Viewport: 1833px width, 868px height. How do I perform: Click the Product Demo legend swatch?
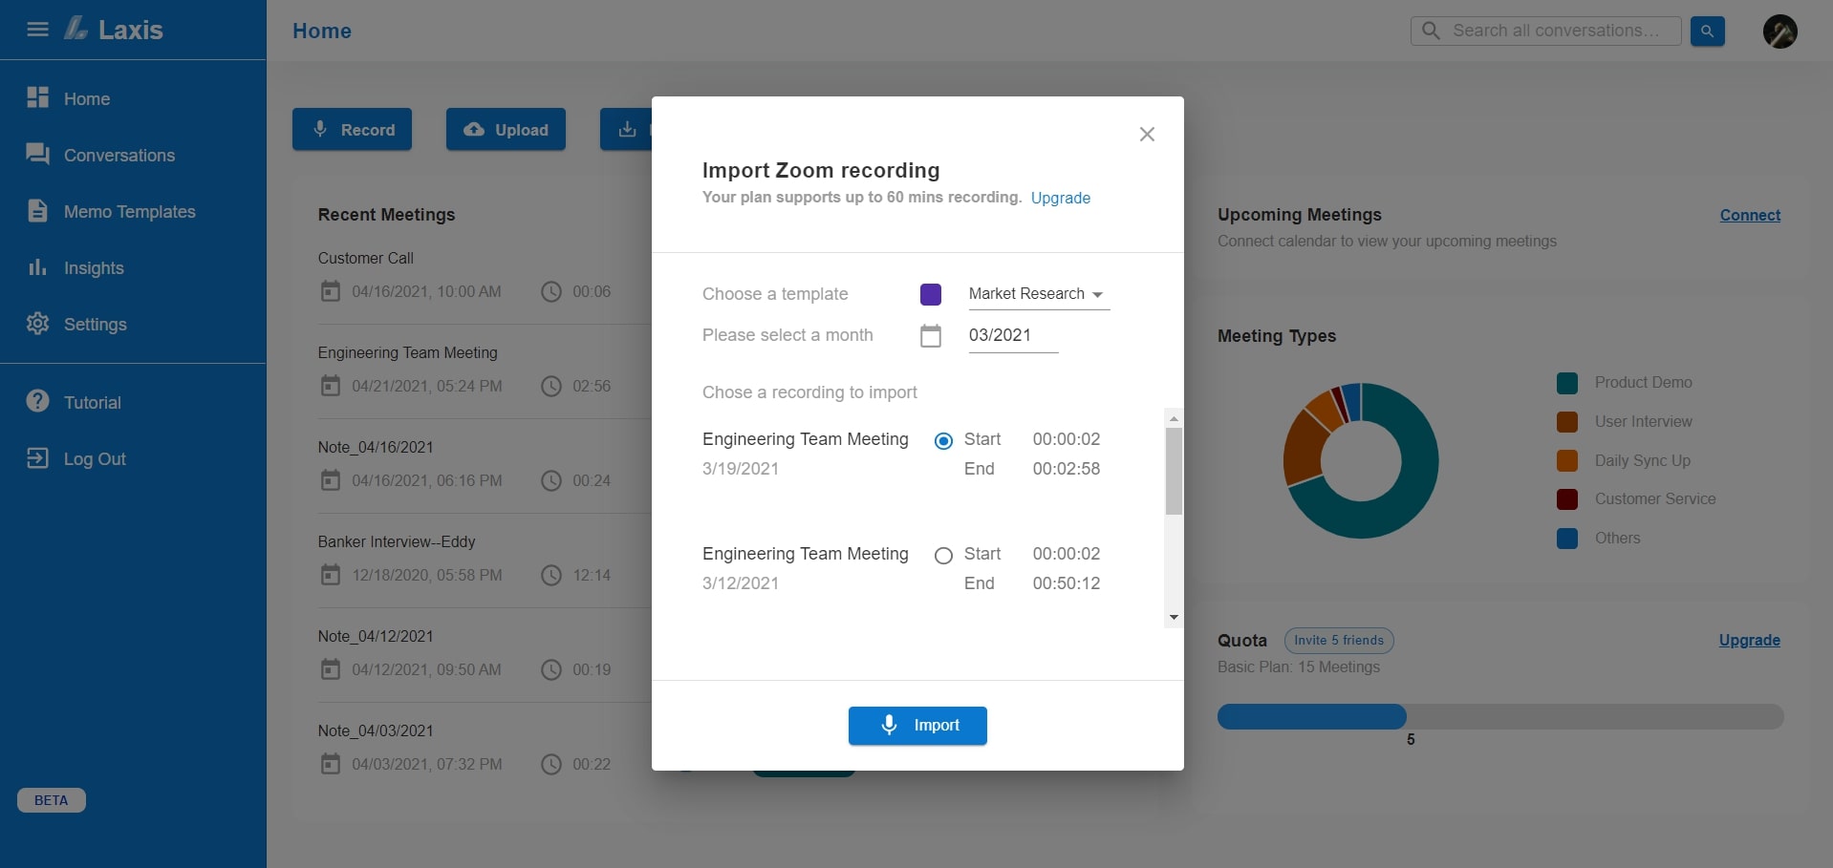(1567, 383)
